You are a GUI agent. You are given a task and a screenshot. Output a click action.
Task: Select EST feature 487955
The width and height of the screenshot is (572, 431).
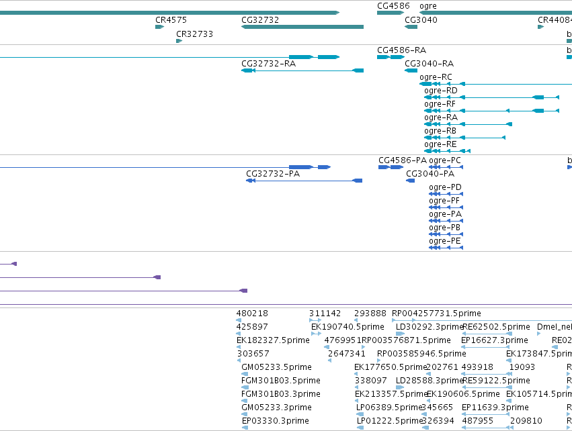pyautogui.click(x=477, y=421)
